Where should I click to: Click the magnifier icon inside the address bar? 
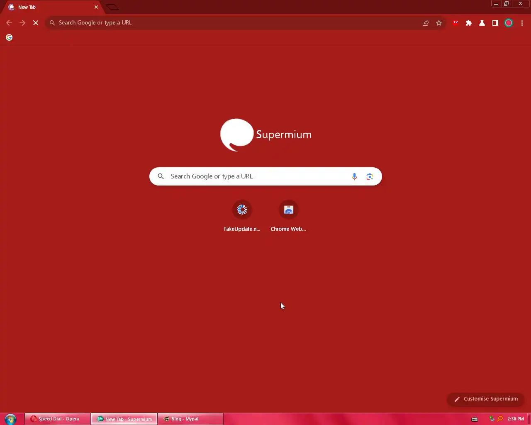coord(52,23)
